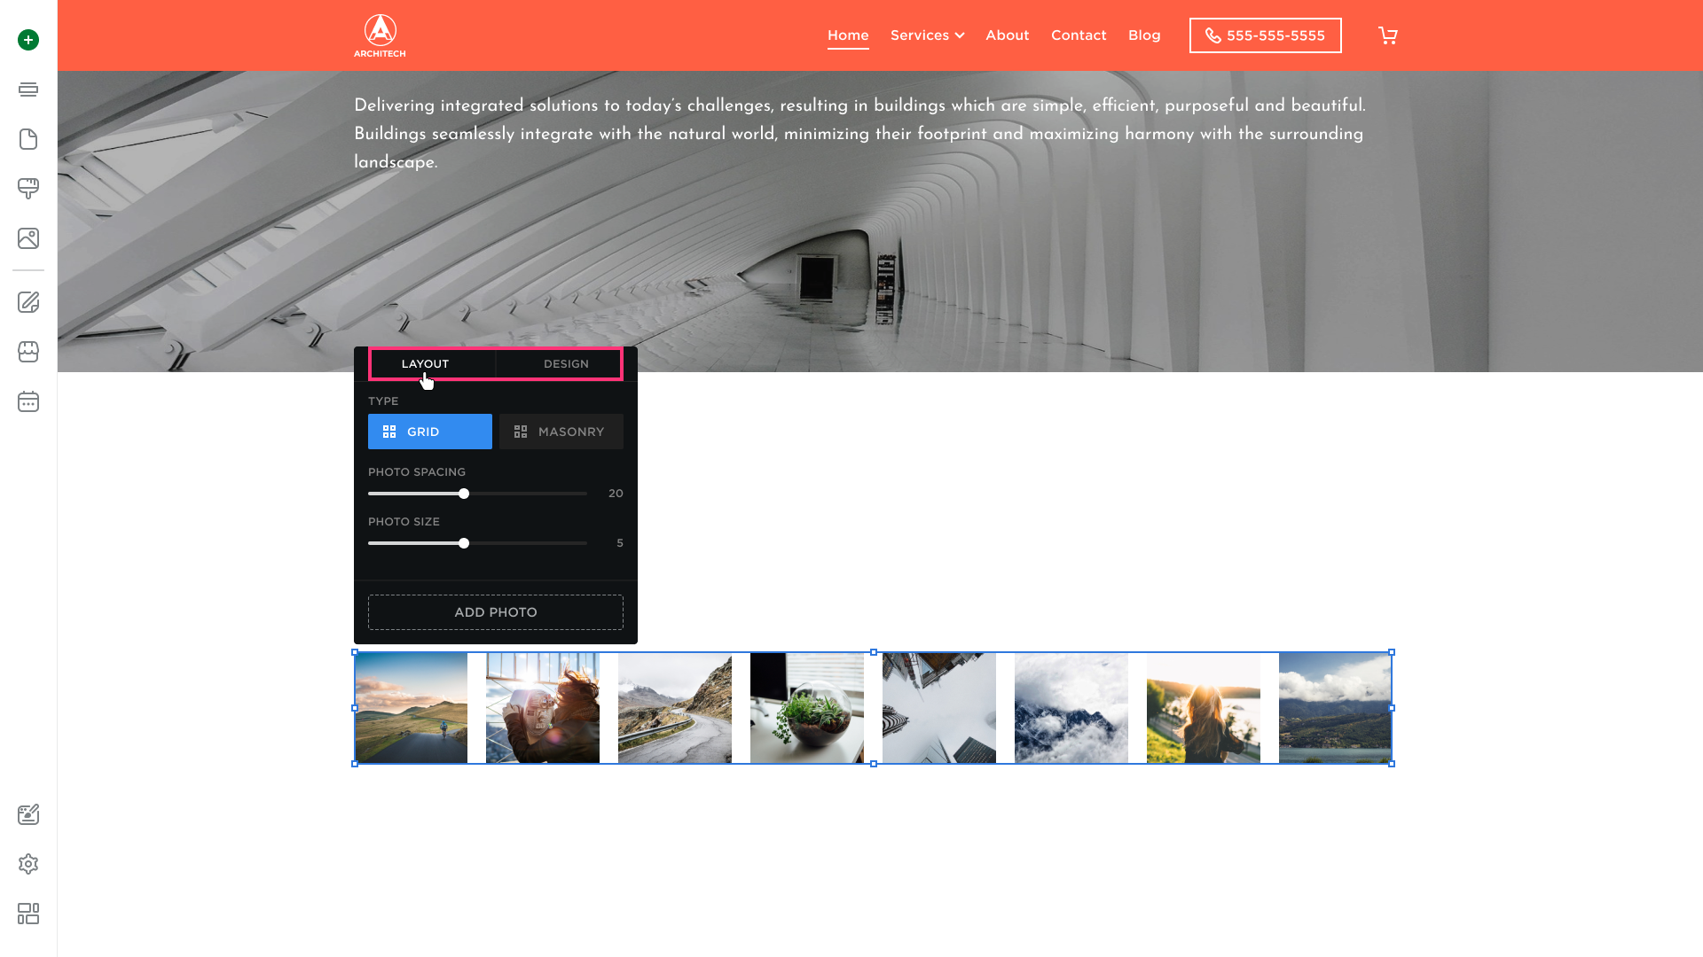Open the settings gear icon

[x=28, y=864]
